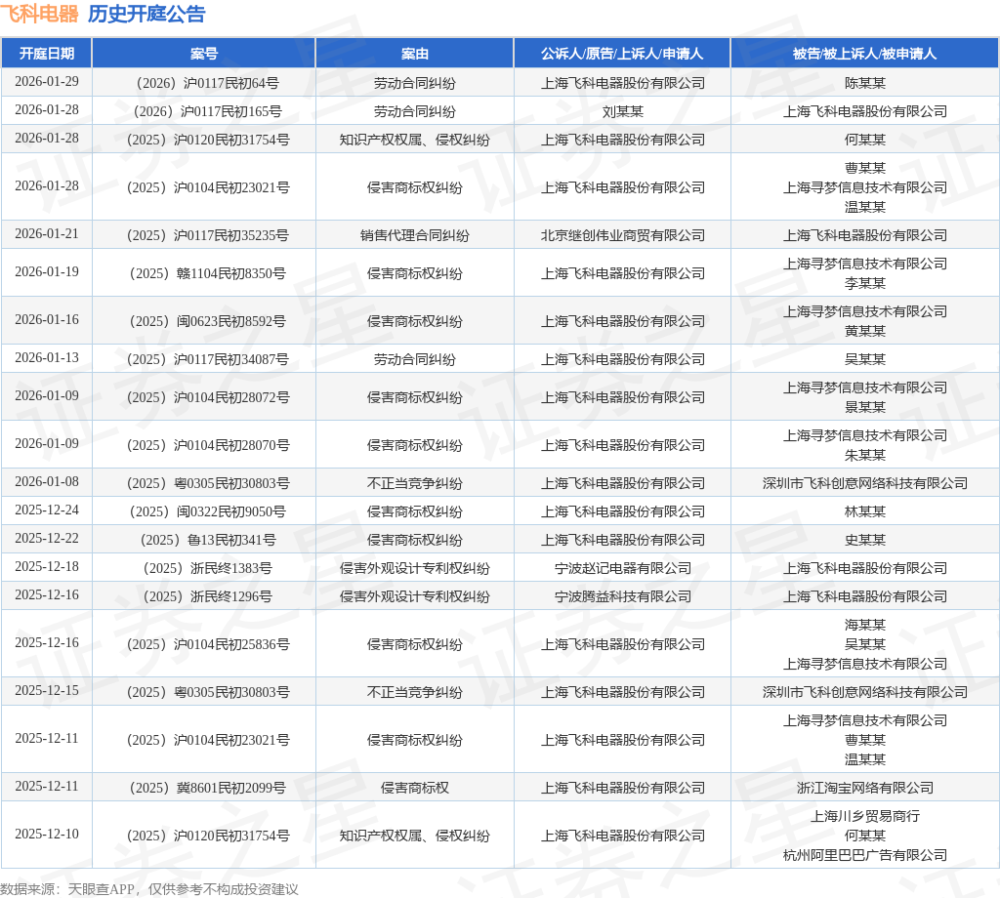Select case number (2025)沪0117民初35235号

click(207, 235)
